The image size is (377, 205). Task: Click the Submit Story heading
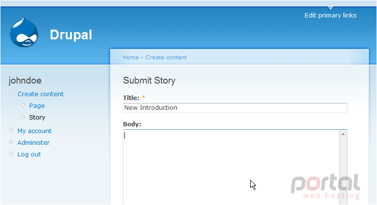tap(149, 81)
